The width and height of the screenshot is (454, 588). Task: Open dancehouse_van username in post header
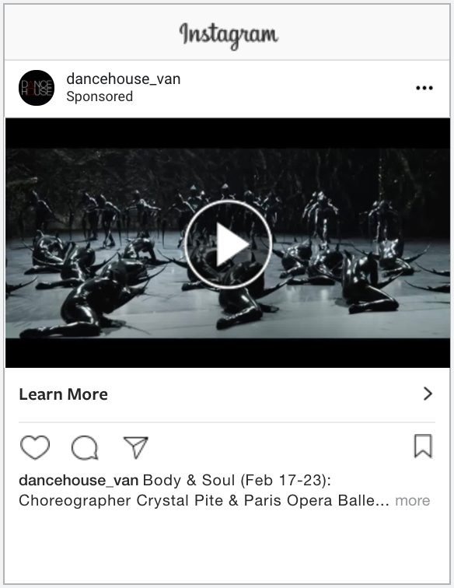[124, 79]
